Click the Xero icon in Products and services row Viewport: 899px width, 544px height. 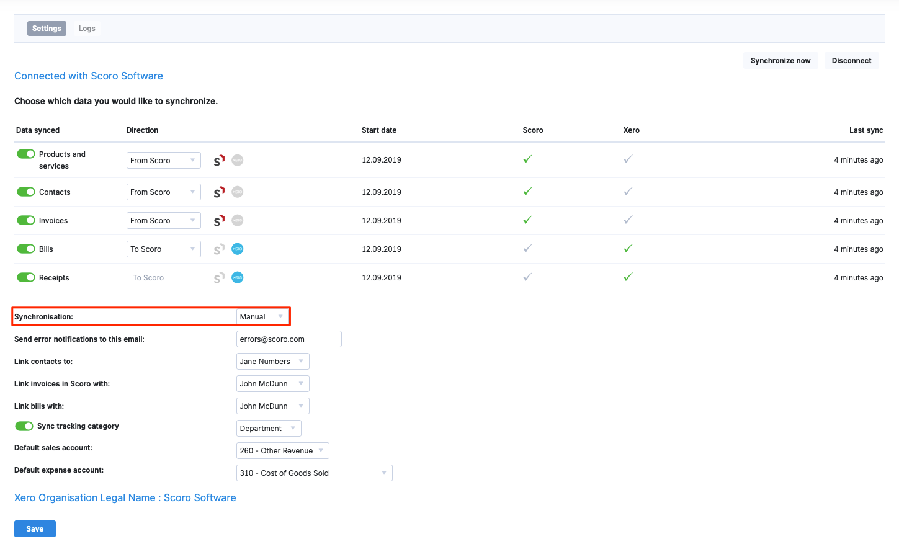[238, 160]
